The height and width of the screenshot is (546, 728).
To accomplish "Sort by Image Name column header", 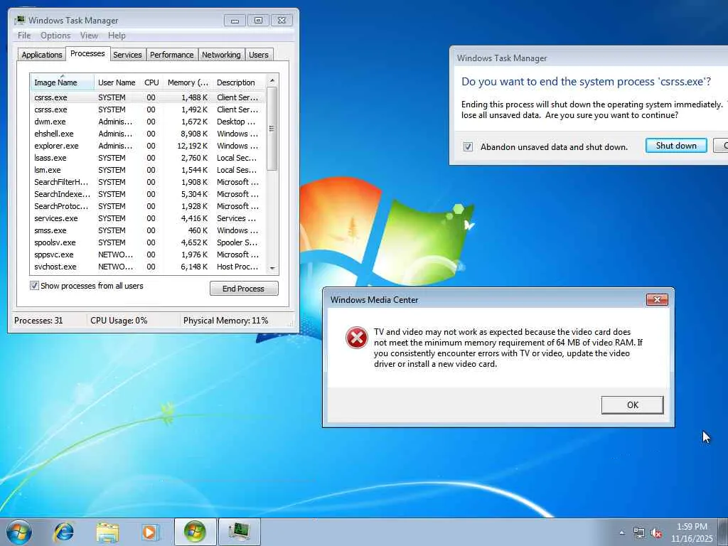I will 63,82.
